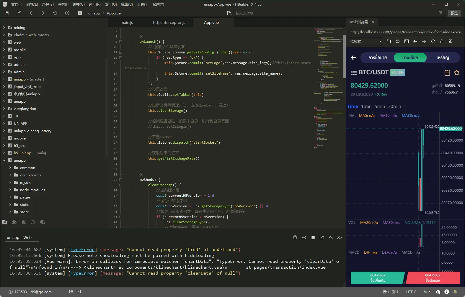The width and height of the screenshot is (465, 297).
Task: Refresh the built-in web browser page
Action: click(433, 41)
